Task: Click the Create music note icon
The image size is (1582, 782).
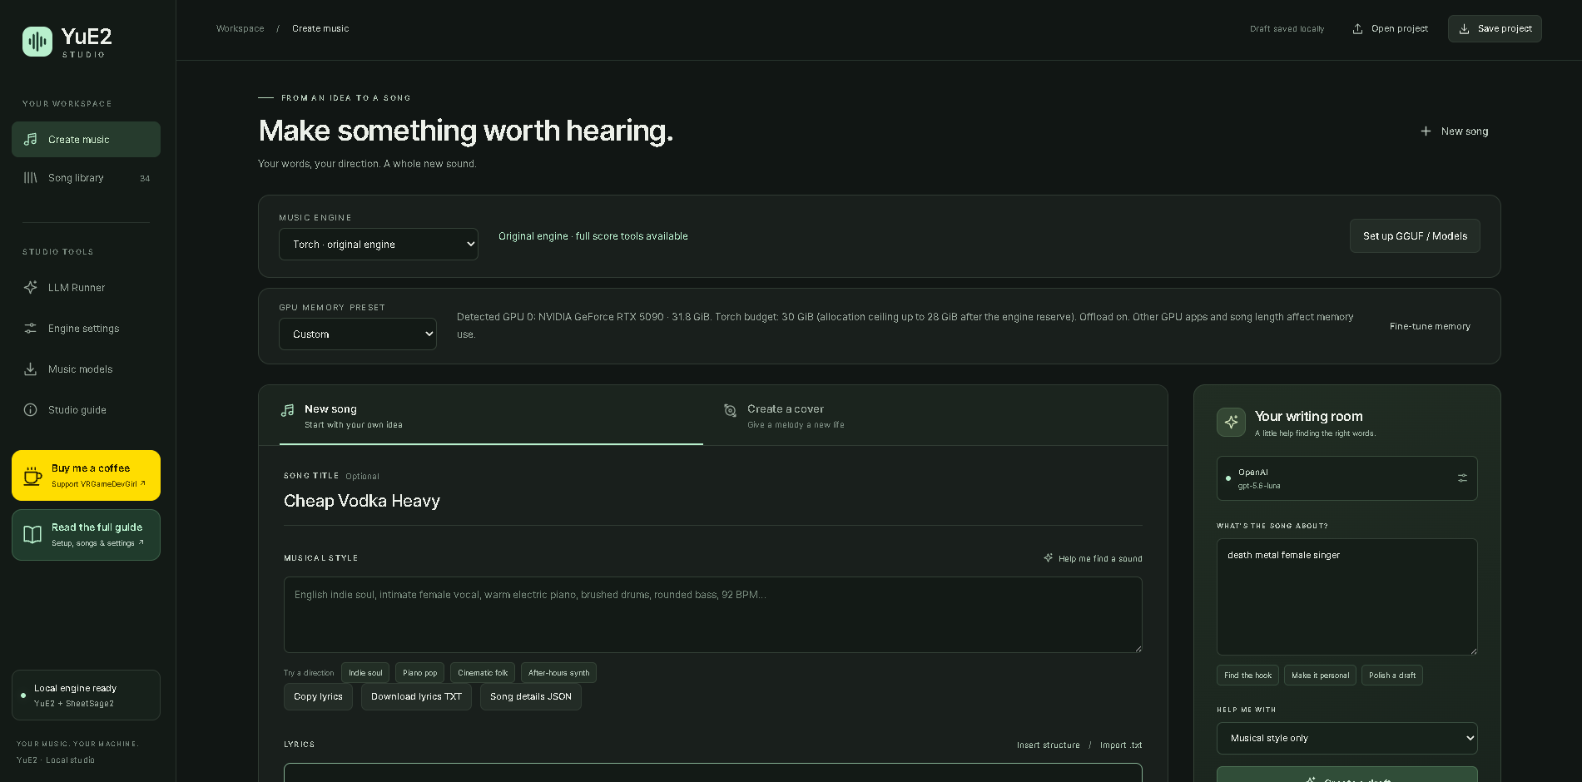Action: point(31,139)
